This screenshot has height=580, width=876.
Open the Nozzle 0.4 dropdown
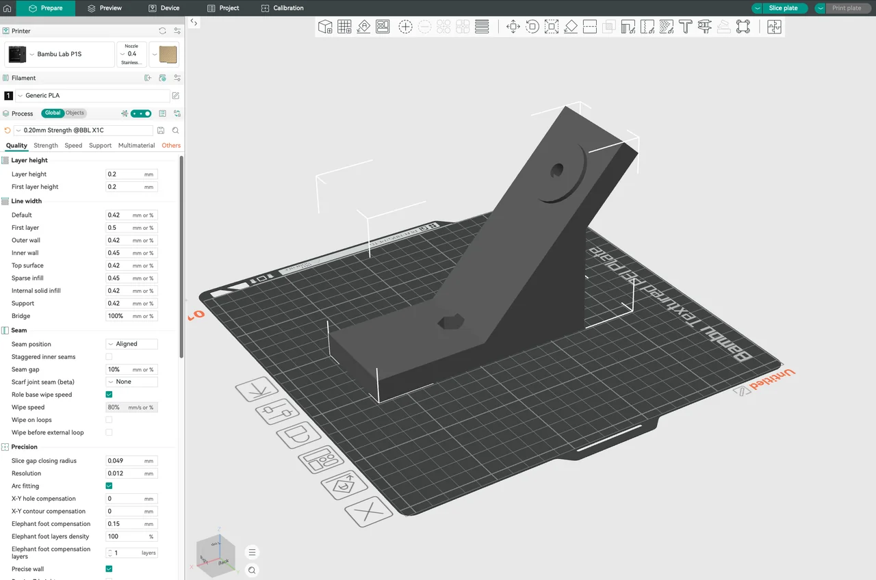click(131, 54)
